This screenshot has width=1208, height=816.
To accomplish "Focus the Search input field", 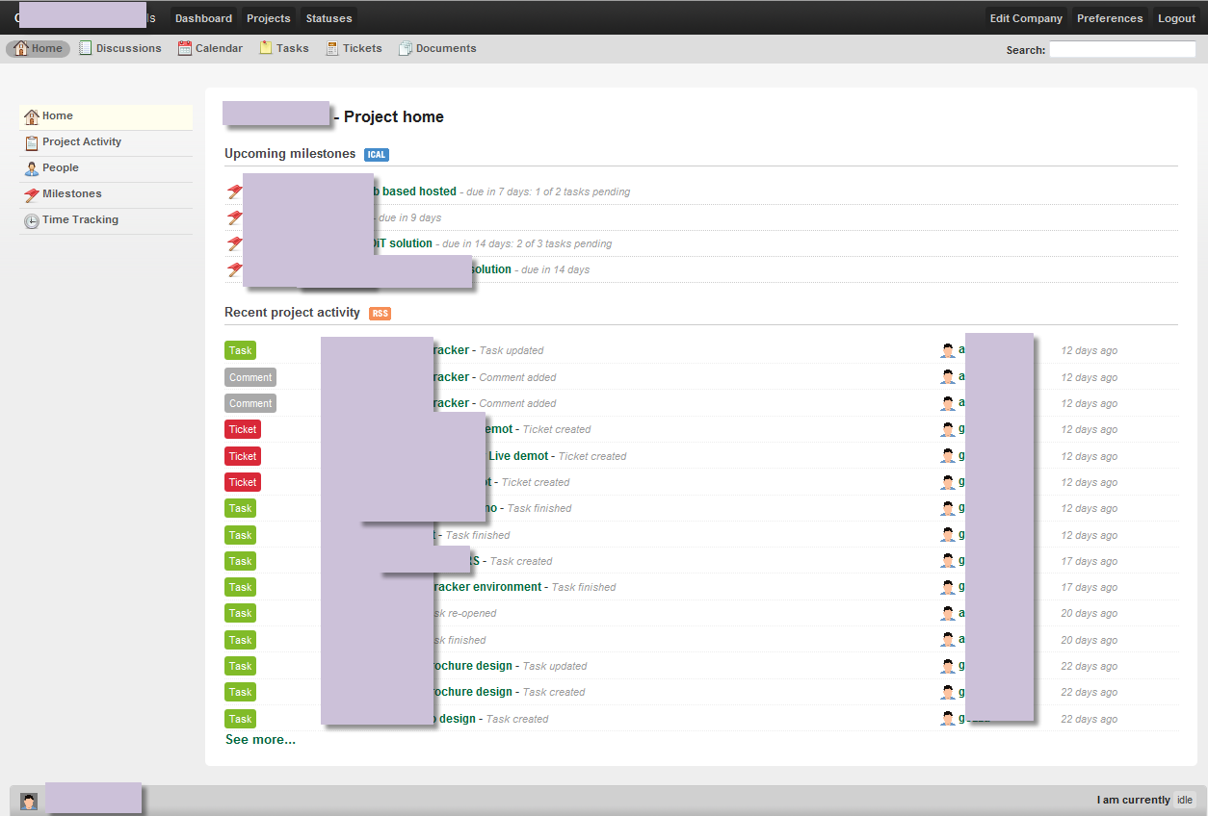I will click(x=1122, y=49).
